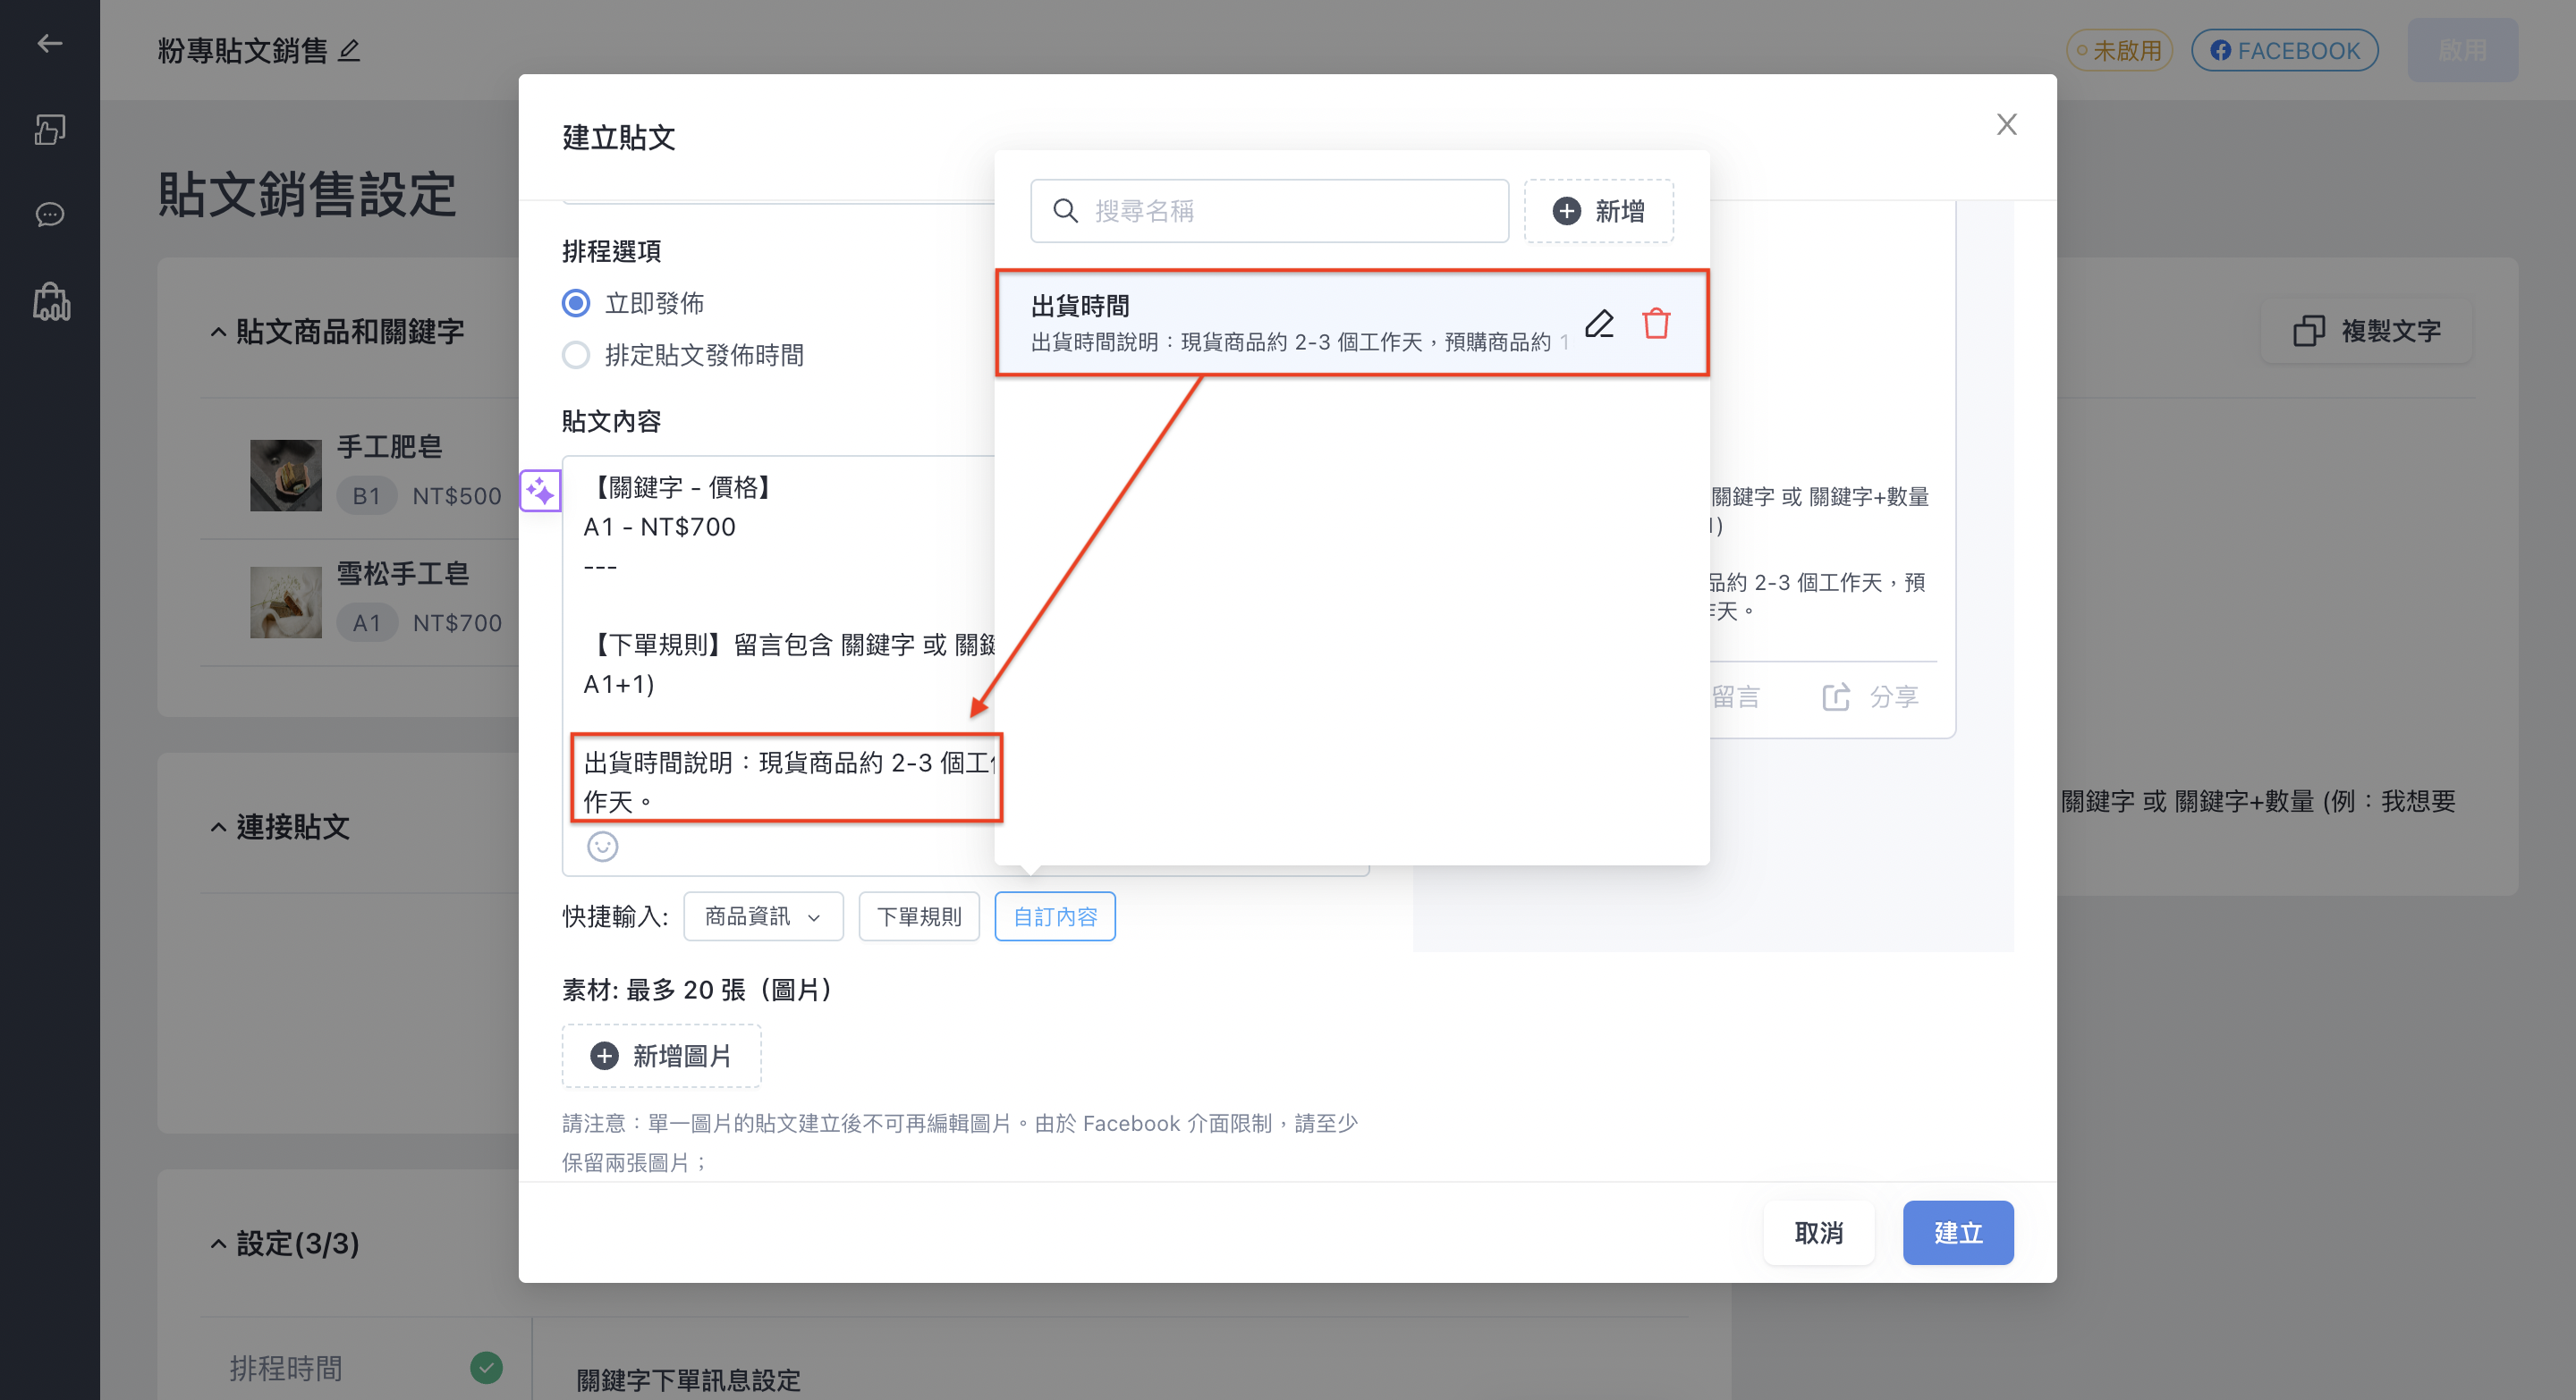Screen dimensions: 2576x1400
Task: Focus the 搜尋名稱 search field
Action: 1269,211
